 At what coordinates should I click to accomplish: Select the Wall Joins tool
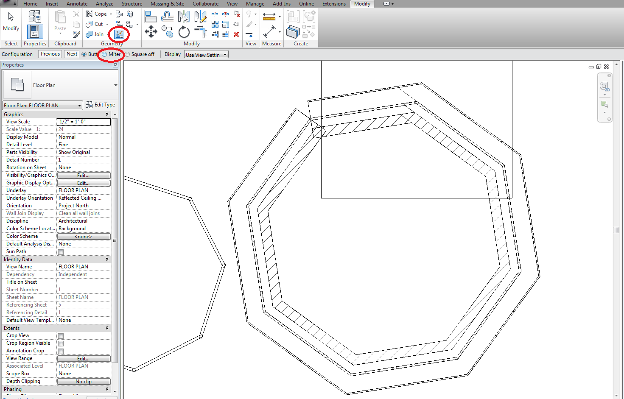point(119,34)
